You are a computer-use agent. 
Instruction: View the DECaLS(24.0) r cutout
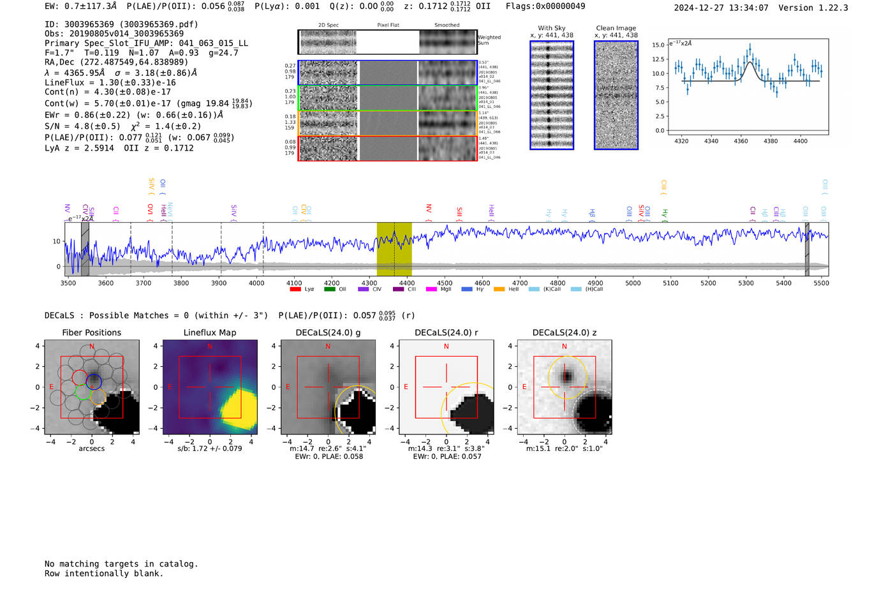447,387
